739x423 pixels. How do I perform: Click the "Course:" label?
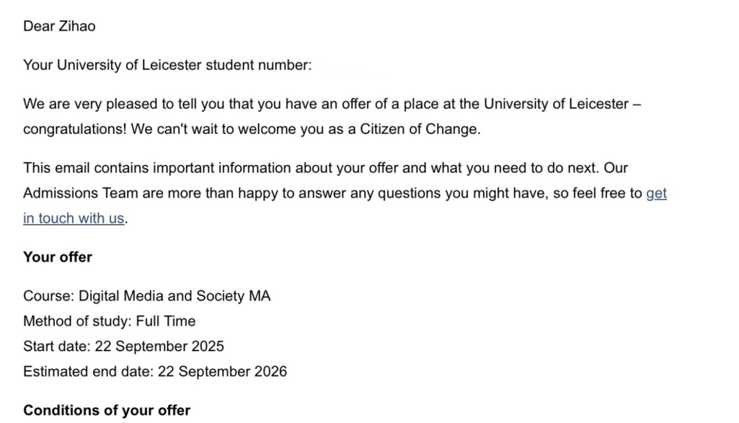(x=49, y=296)
